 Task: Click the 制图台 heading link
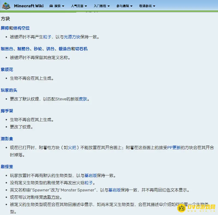click(7, 49)
